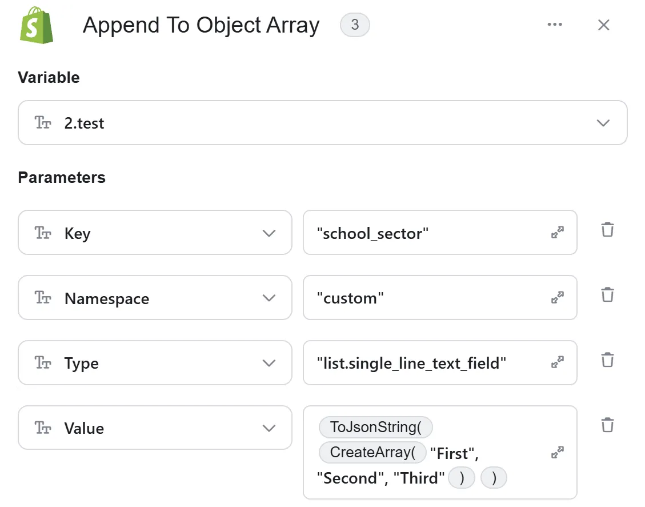Expand the ToJsonString value editor

point(558,452)
